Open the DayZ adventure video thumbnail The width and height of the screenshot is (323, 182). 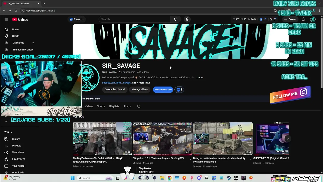coord(102,139)
